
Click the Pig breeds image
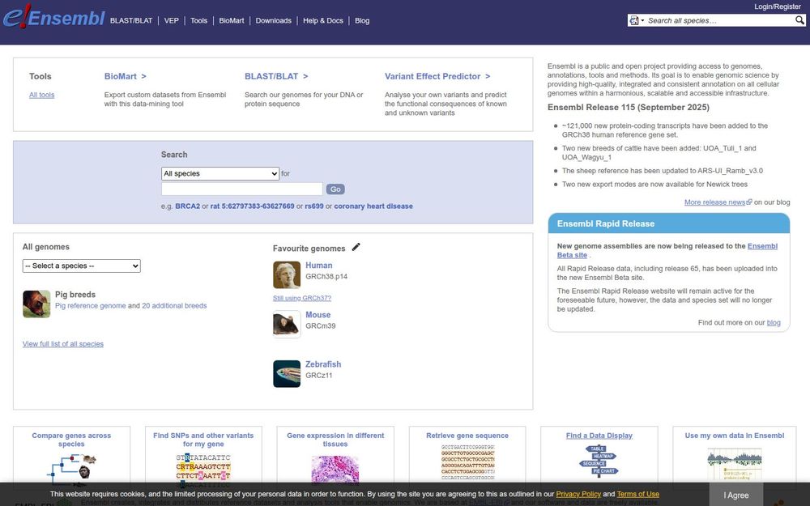coord(36,304)
